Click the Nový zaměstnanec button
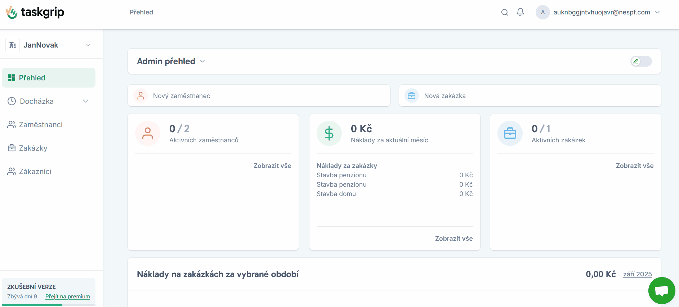679x307 pixels. [x=259, y=96]
